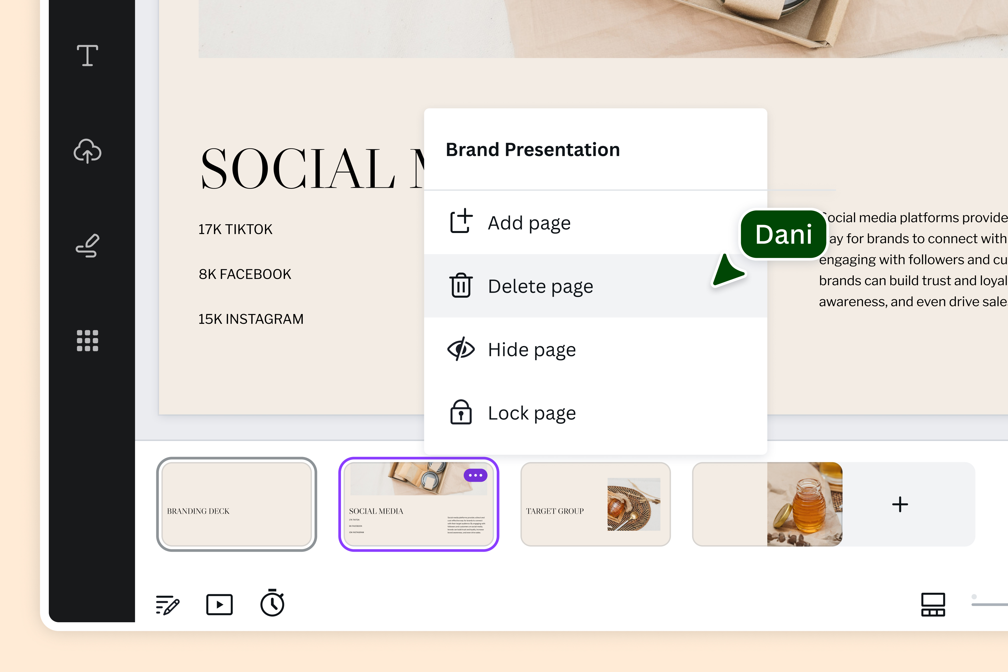Start the presentation playback
Image resolution: width=1008 pixels, height=672 pixels.
(219, 604)
